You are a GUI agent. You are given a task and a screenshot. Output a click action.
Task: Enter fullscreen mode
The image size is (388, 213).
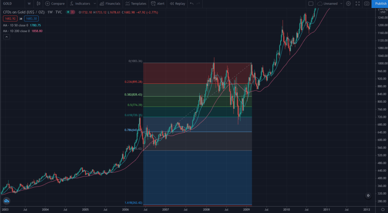click(x=357, y=3)
